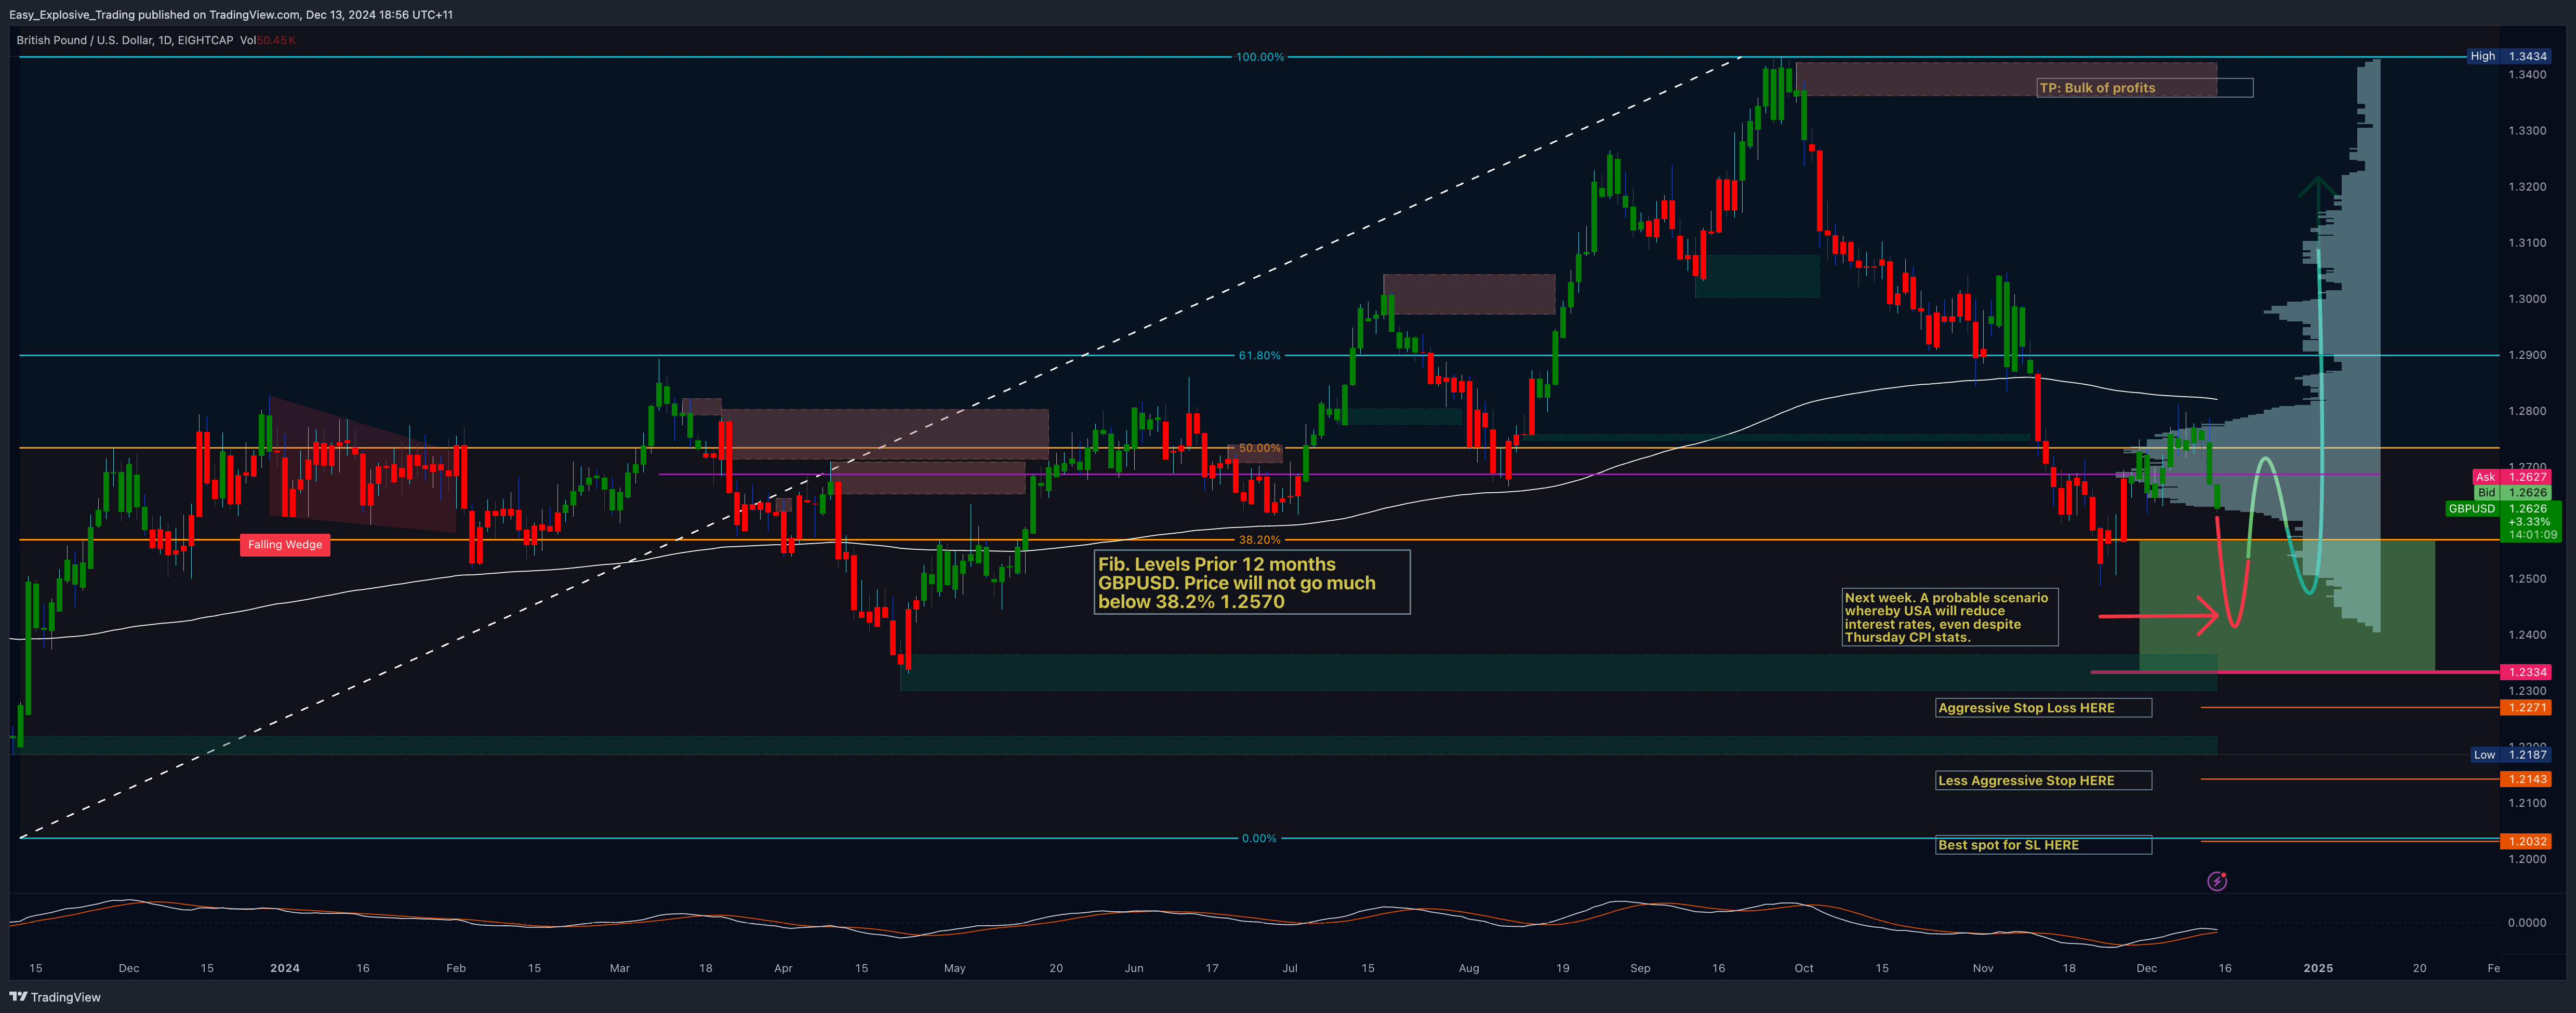Click the 38.20% Fibonacci level label

pos(1259,539)
